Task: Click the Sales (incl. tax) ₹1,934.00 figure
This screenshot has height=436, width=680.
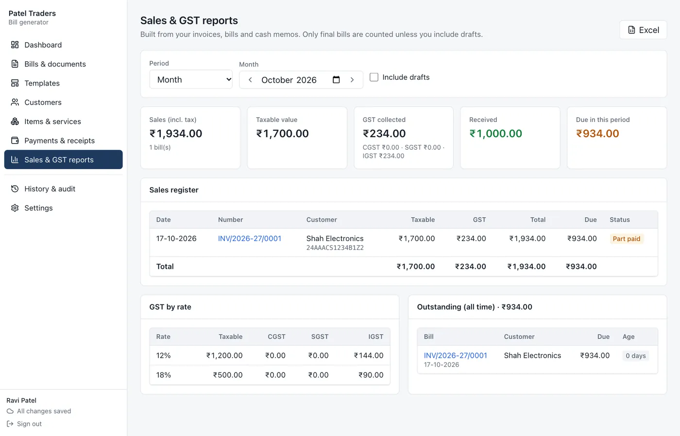Action: click(x=176, y=134)
